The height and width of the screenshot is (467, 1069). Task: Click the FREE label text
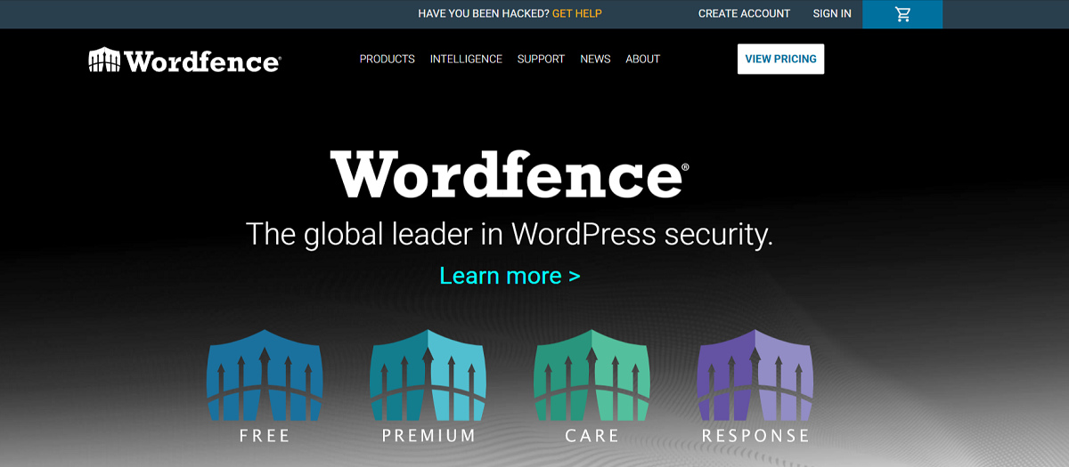[265, 436]
